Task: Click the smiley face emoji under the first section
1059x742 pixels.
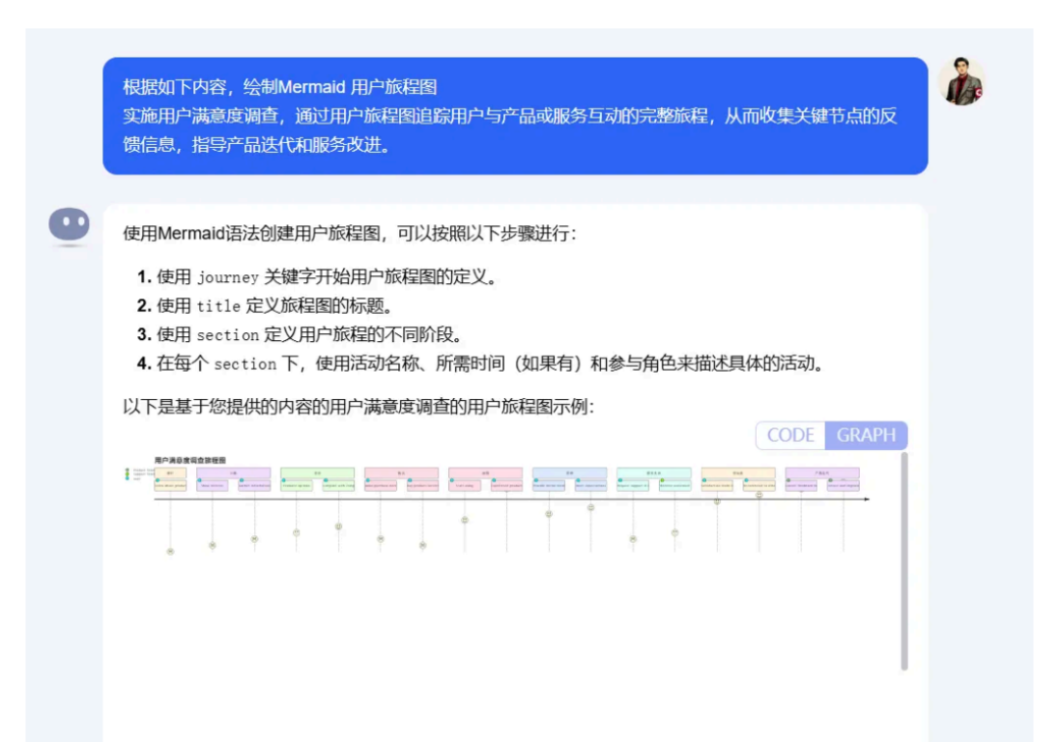Action: pyautogui.click(x=170, y=551)
